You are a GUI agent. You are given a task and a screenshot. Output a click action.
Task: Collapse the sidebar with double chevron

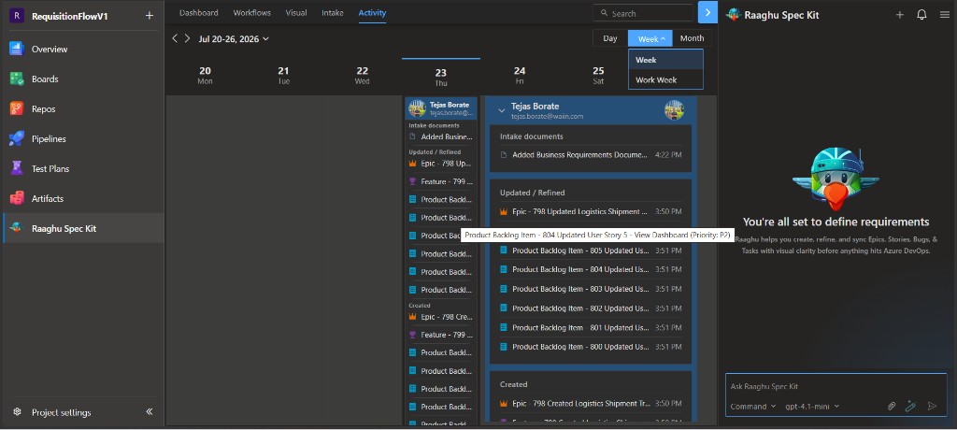pyautogui.click(x=150, y=411)
